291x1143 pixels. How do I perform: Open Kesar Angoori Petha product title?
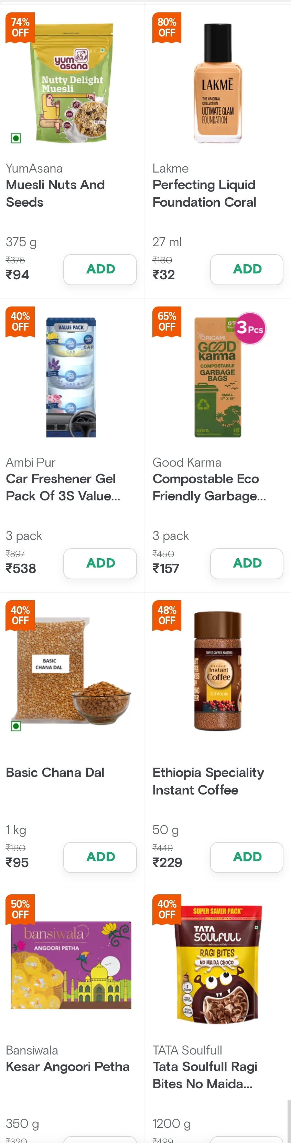[x=68, y=1066]
